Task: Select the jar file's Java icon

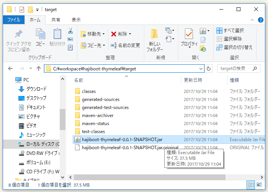Action: tap(77, 140)
